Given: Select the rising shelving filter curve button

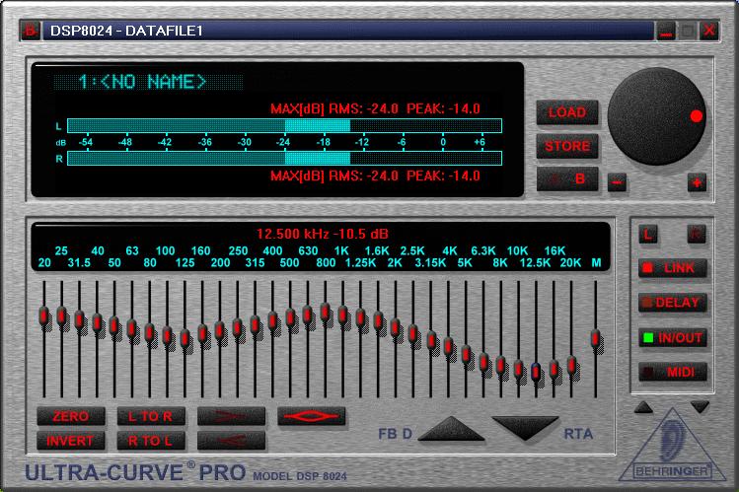Looking at the screenshot, I should [x=231, y=441].
